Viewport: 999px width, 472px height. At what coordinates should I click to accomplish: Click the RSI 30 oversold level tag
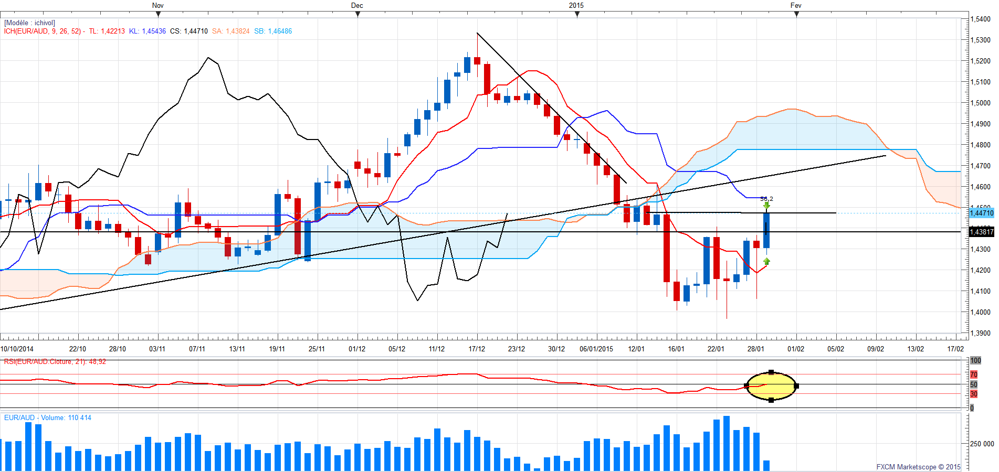pyautogui.click(x=974, y=394)
